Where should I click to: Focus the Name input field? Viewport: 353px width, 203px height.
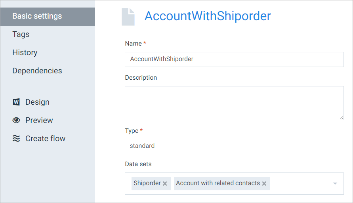click(x=234, y=59)
